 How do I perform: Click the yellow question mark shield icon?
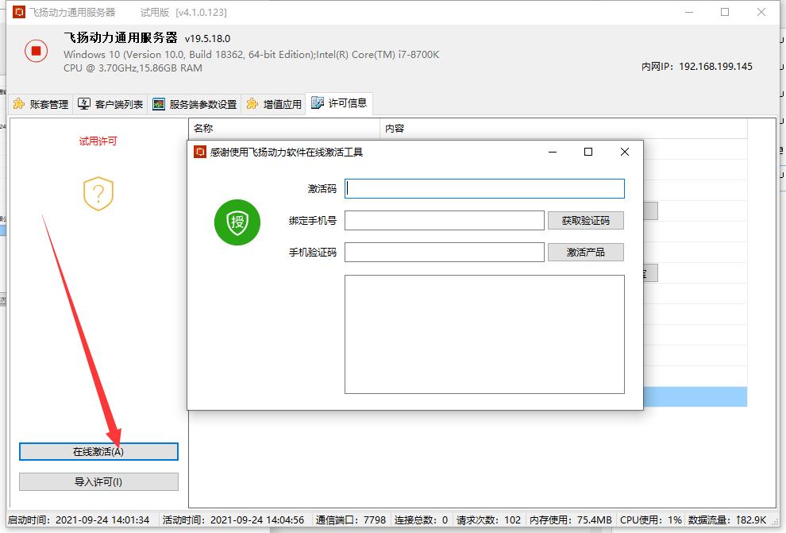click(x=98, y=193)
